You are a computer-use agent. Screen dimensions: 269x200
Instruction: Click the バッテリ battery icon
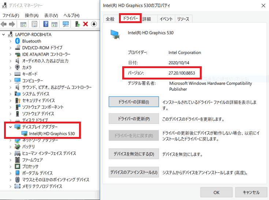[17, 147]
